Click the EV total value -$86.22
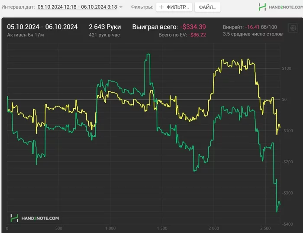The width and height of the screenshot is (303, 233). tap(197, 35)
